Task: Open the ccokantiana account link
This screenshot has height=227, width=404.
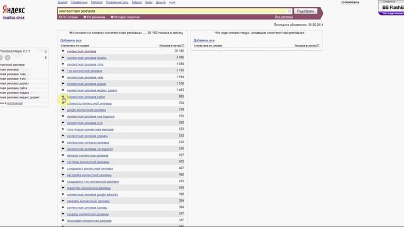Action: [x=350, y=3]
